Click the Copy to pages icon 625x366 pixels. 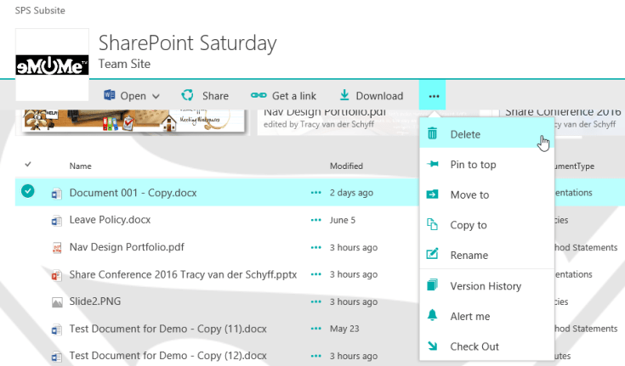click(433, 225)
